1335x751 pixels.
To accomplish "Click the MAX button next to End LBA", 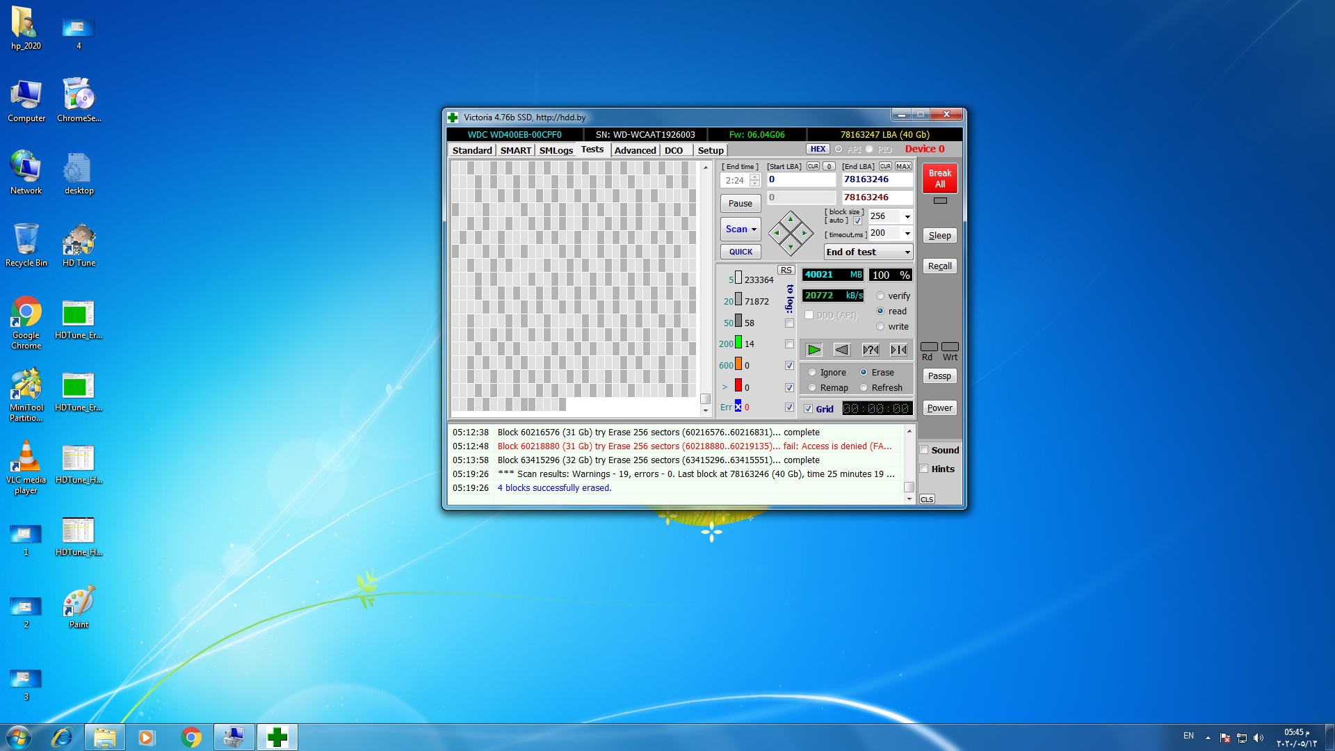I will (x=903, y=166).
